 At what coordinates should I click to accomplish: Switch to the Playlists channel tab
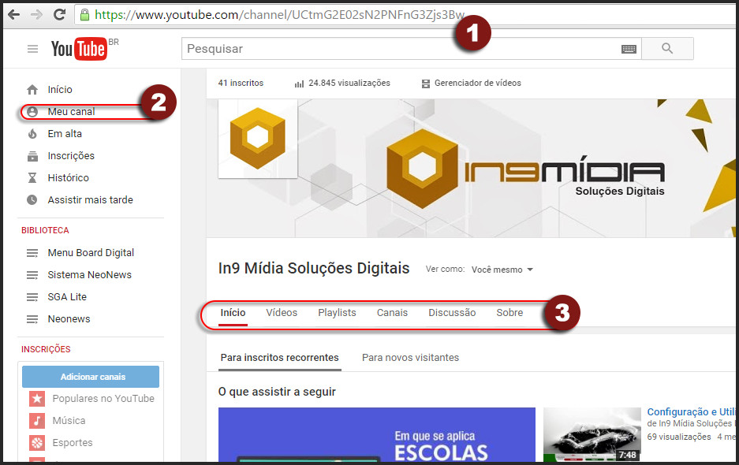337,313
